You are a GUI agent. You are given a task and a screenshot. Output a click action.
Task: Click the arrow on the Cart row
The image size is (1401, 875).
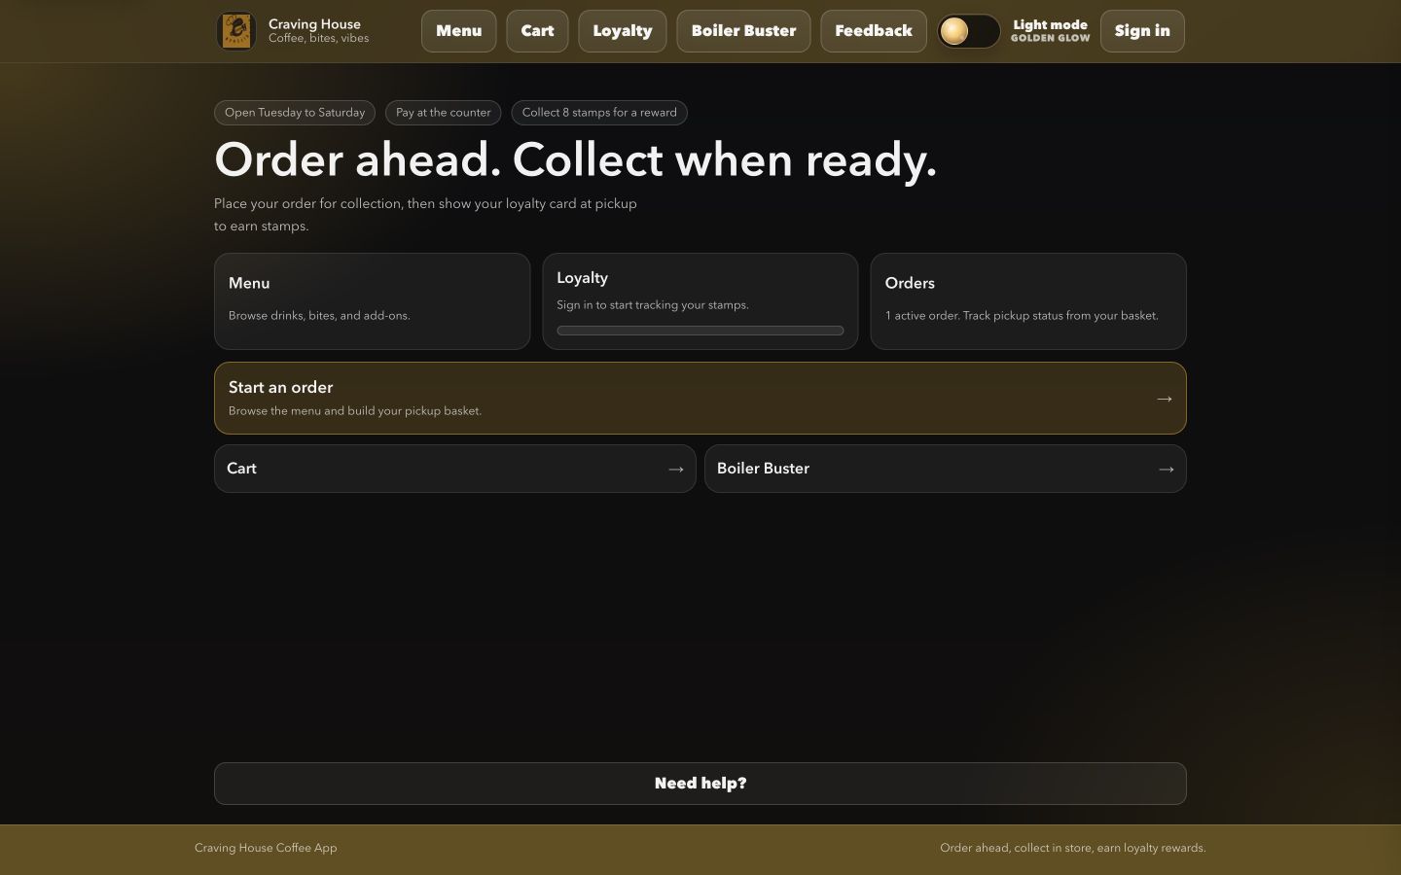click(676, 470)
